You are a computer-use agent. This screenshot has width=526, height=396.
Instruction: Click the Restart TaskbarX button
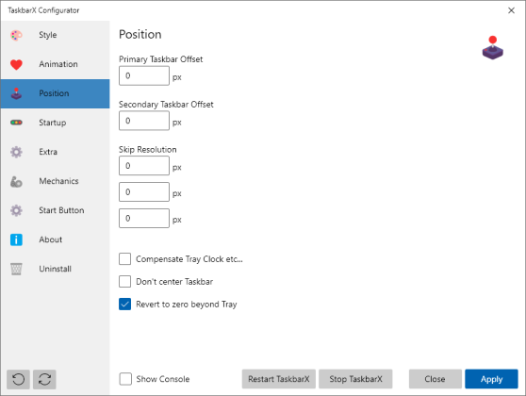(x=279, y=379)
